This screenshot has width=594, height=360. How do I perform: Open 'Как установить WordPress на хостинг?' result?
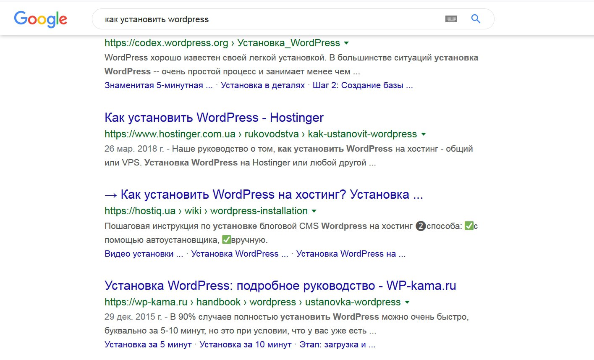pyautogui.click(x=264, y=194)
